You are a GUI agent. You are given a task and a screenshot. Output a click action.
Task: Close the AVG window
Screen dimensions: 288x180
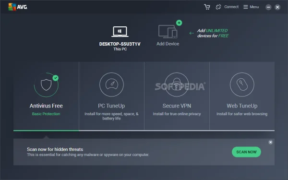(x=277, y=7)
